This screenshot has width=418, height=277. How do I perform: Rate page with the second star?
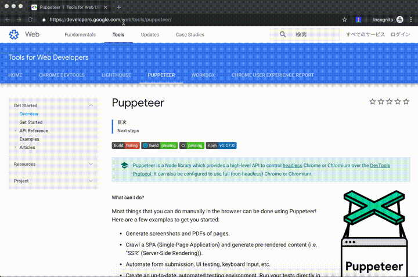[x=381, y=101]
